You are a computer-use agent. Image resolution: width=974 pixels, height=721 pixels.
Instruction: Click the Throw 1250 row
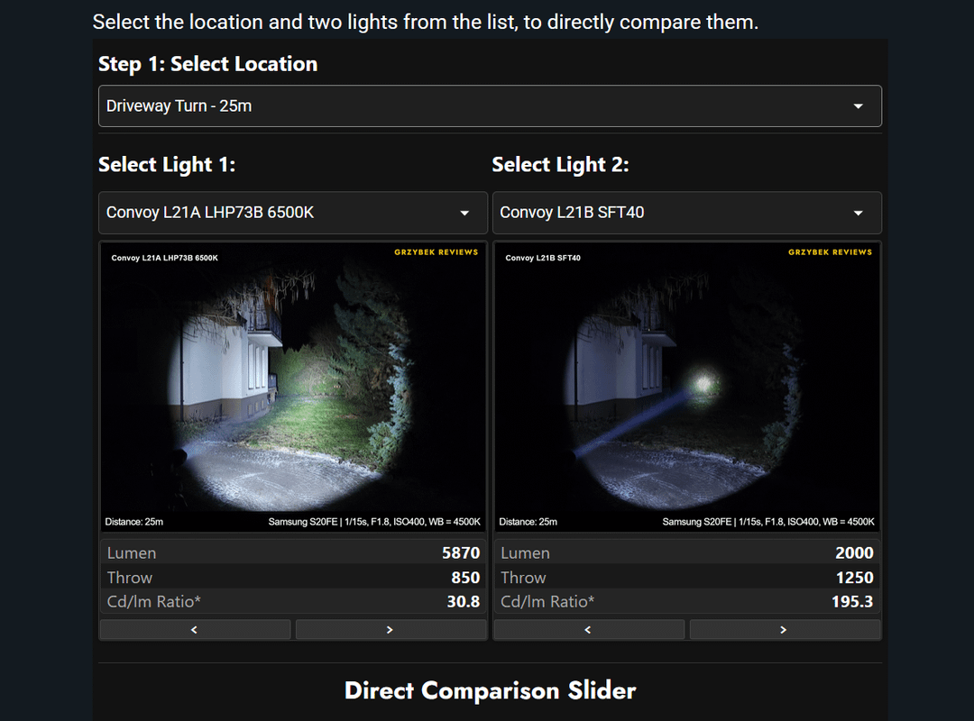tap(687, 577)
